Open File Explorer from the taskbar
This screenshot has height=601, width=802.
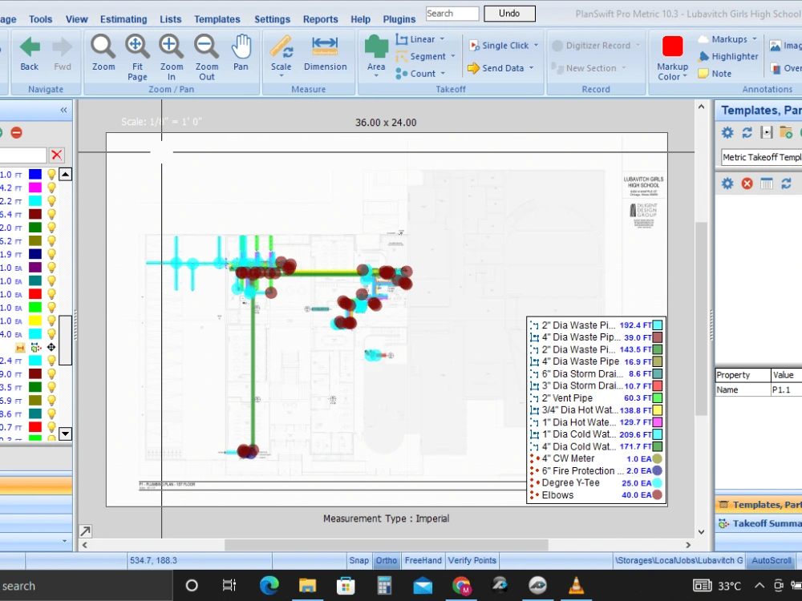pyautogui.click(x=307, y=585)
